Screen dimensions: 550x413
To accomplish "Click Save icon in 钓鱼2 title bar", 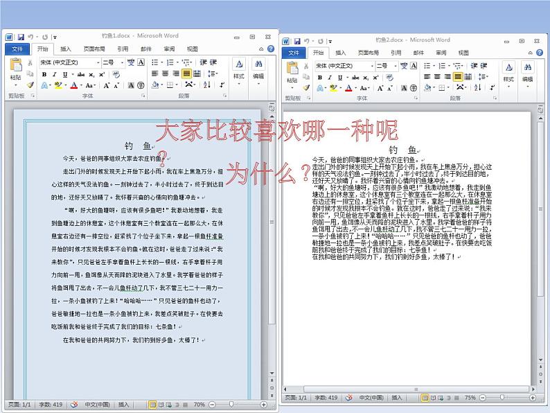I will (x=296, y=42).
